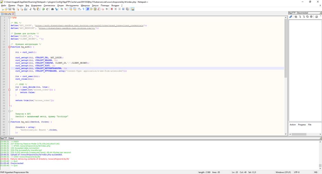Click the Save recorded macro icon
This screenshot has width=322, height=174.
tap(127, 9)
